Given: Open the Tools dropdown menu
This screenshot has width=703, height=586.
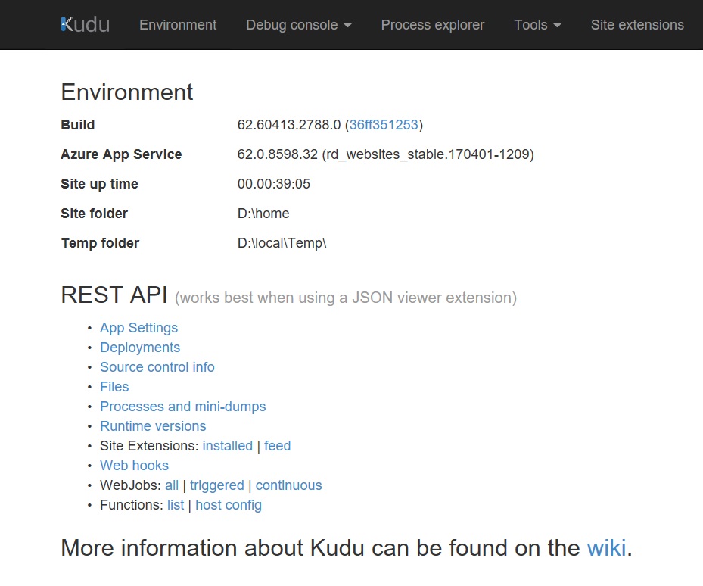Looking at the screenshot, I should (537, 24).
